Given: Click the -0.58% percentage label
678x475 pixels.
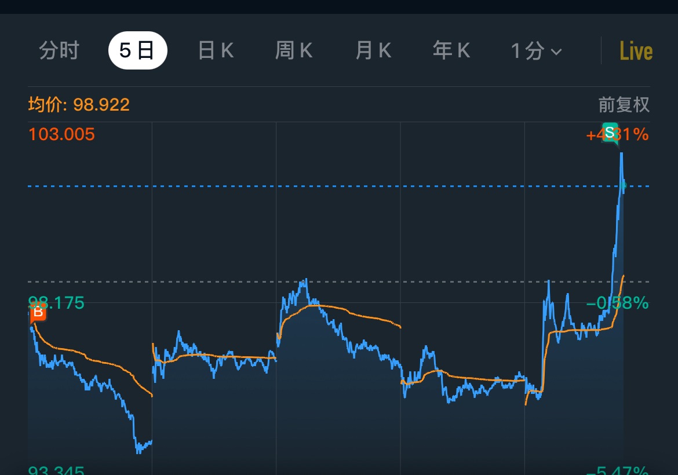Looking at the screenshot, I should (617, 302).
